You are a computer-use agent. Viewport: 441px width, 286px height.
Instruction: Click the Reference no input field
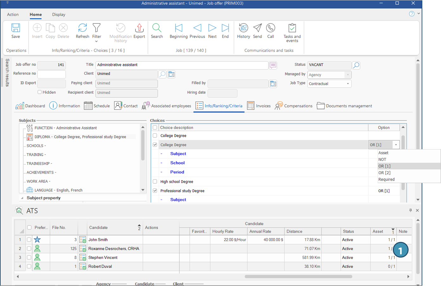coord(52,74)
